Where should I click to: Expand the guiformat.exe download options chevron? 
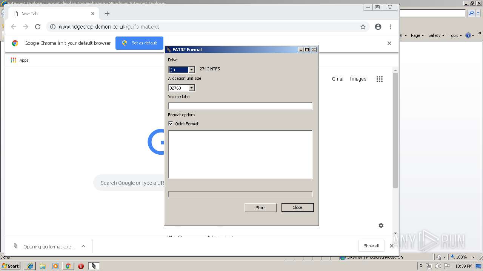tap(83, 246)
